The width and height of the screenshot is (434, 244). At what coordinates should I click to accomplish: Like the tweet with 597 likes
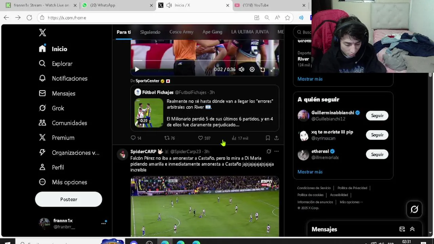tap(204, 138)
